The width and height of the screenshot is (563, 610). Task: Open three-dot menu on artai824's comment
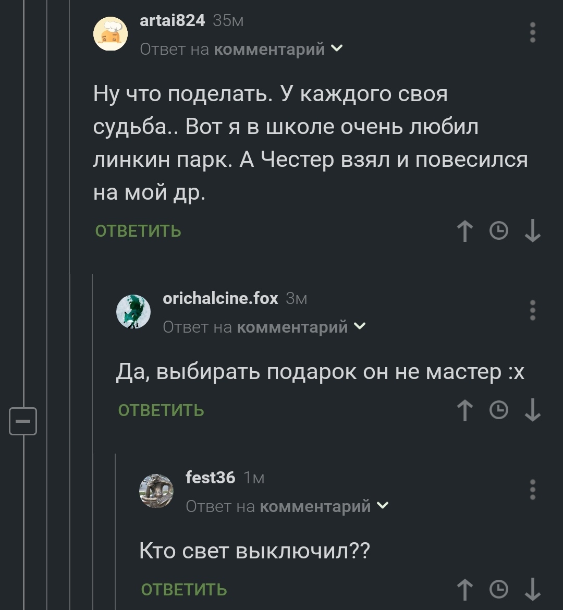pyautogui.click(x=532, y=32)
